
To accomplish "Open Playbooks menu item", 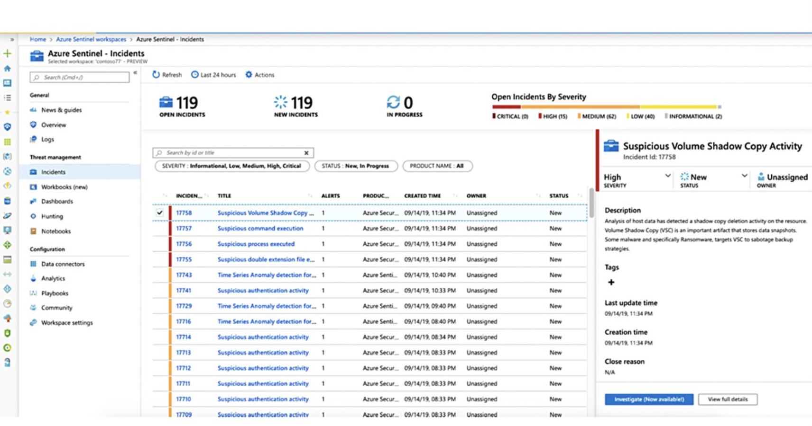I will pos(55,293).
